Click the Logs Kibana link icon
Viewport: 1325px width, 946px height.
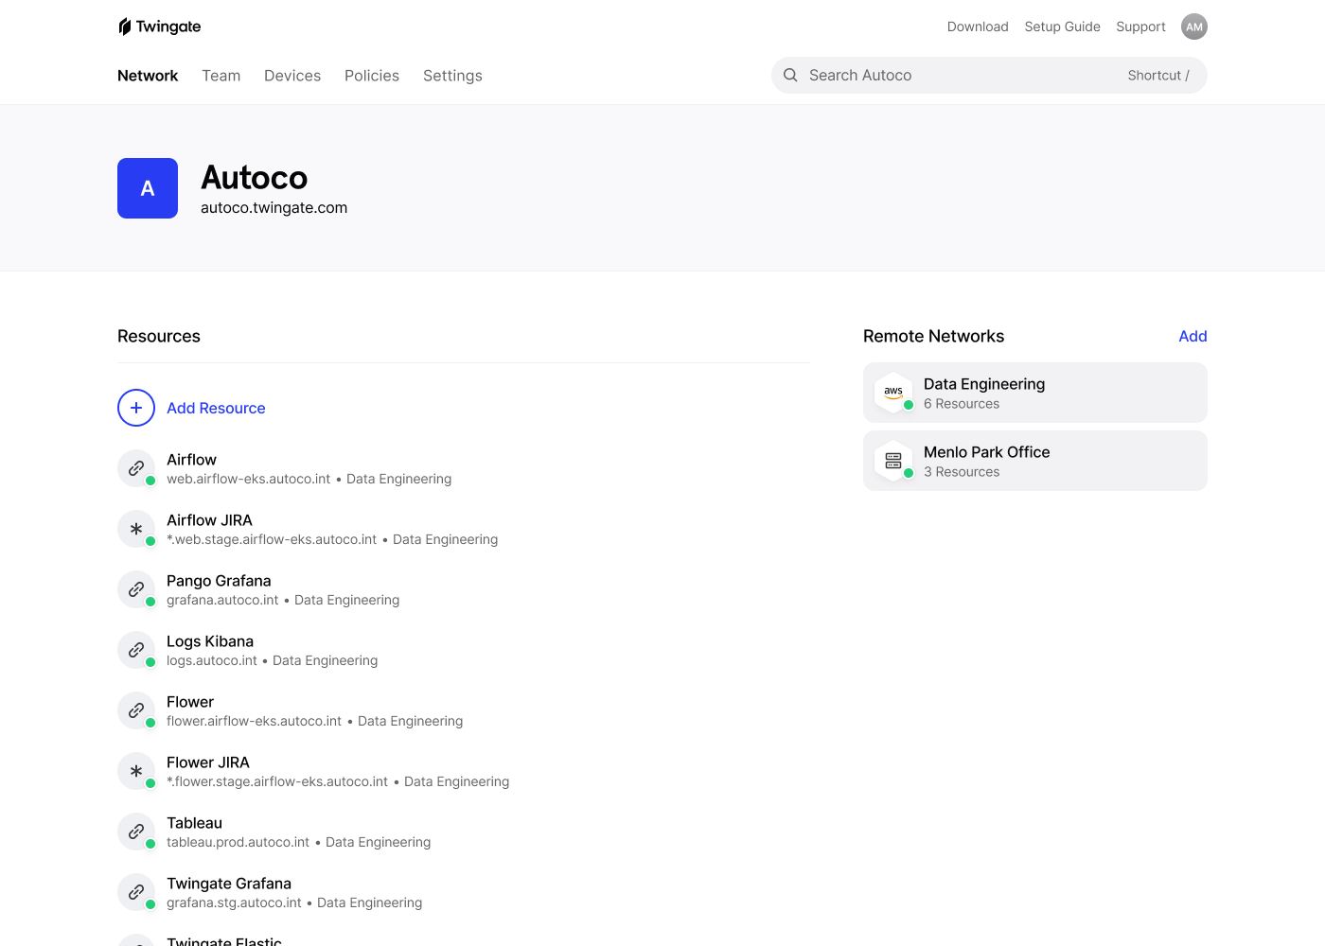(x=136, y=650)
